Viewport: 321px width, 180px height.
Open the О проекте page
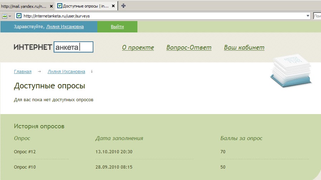click(138, 47)
